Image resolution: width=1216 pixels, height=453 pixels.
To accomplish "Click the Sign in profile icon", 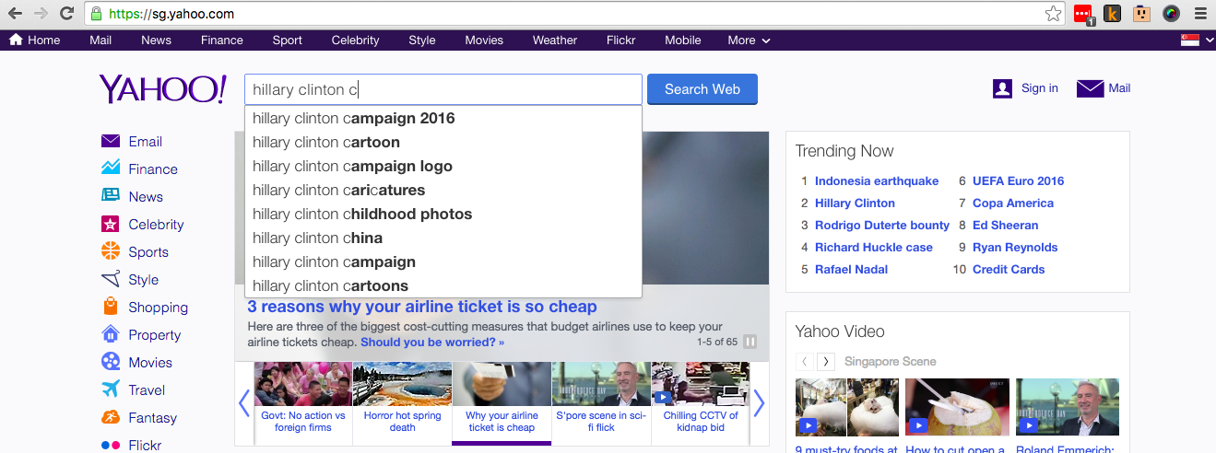I will coord(1003,88).
